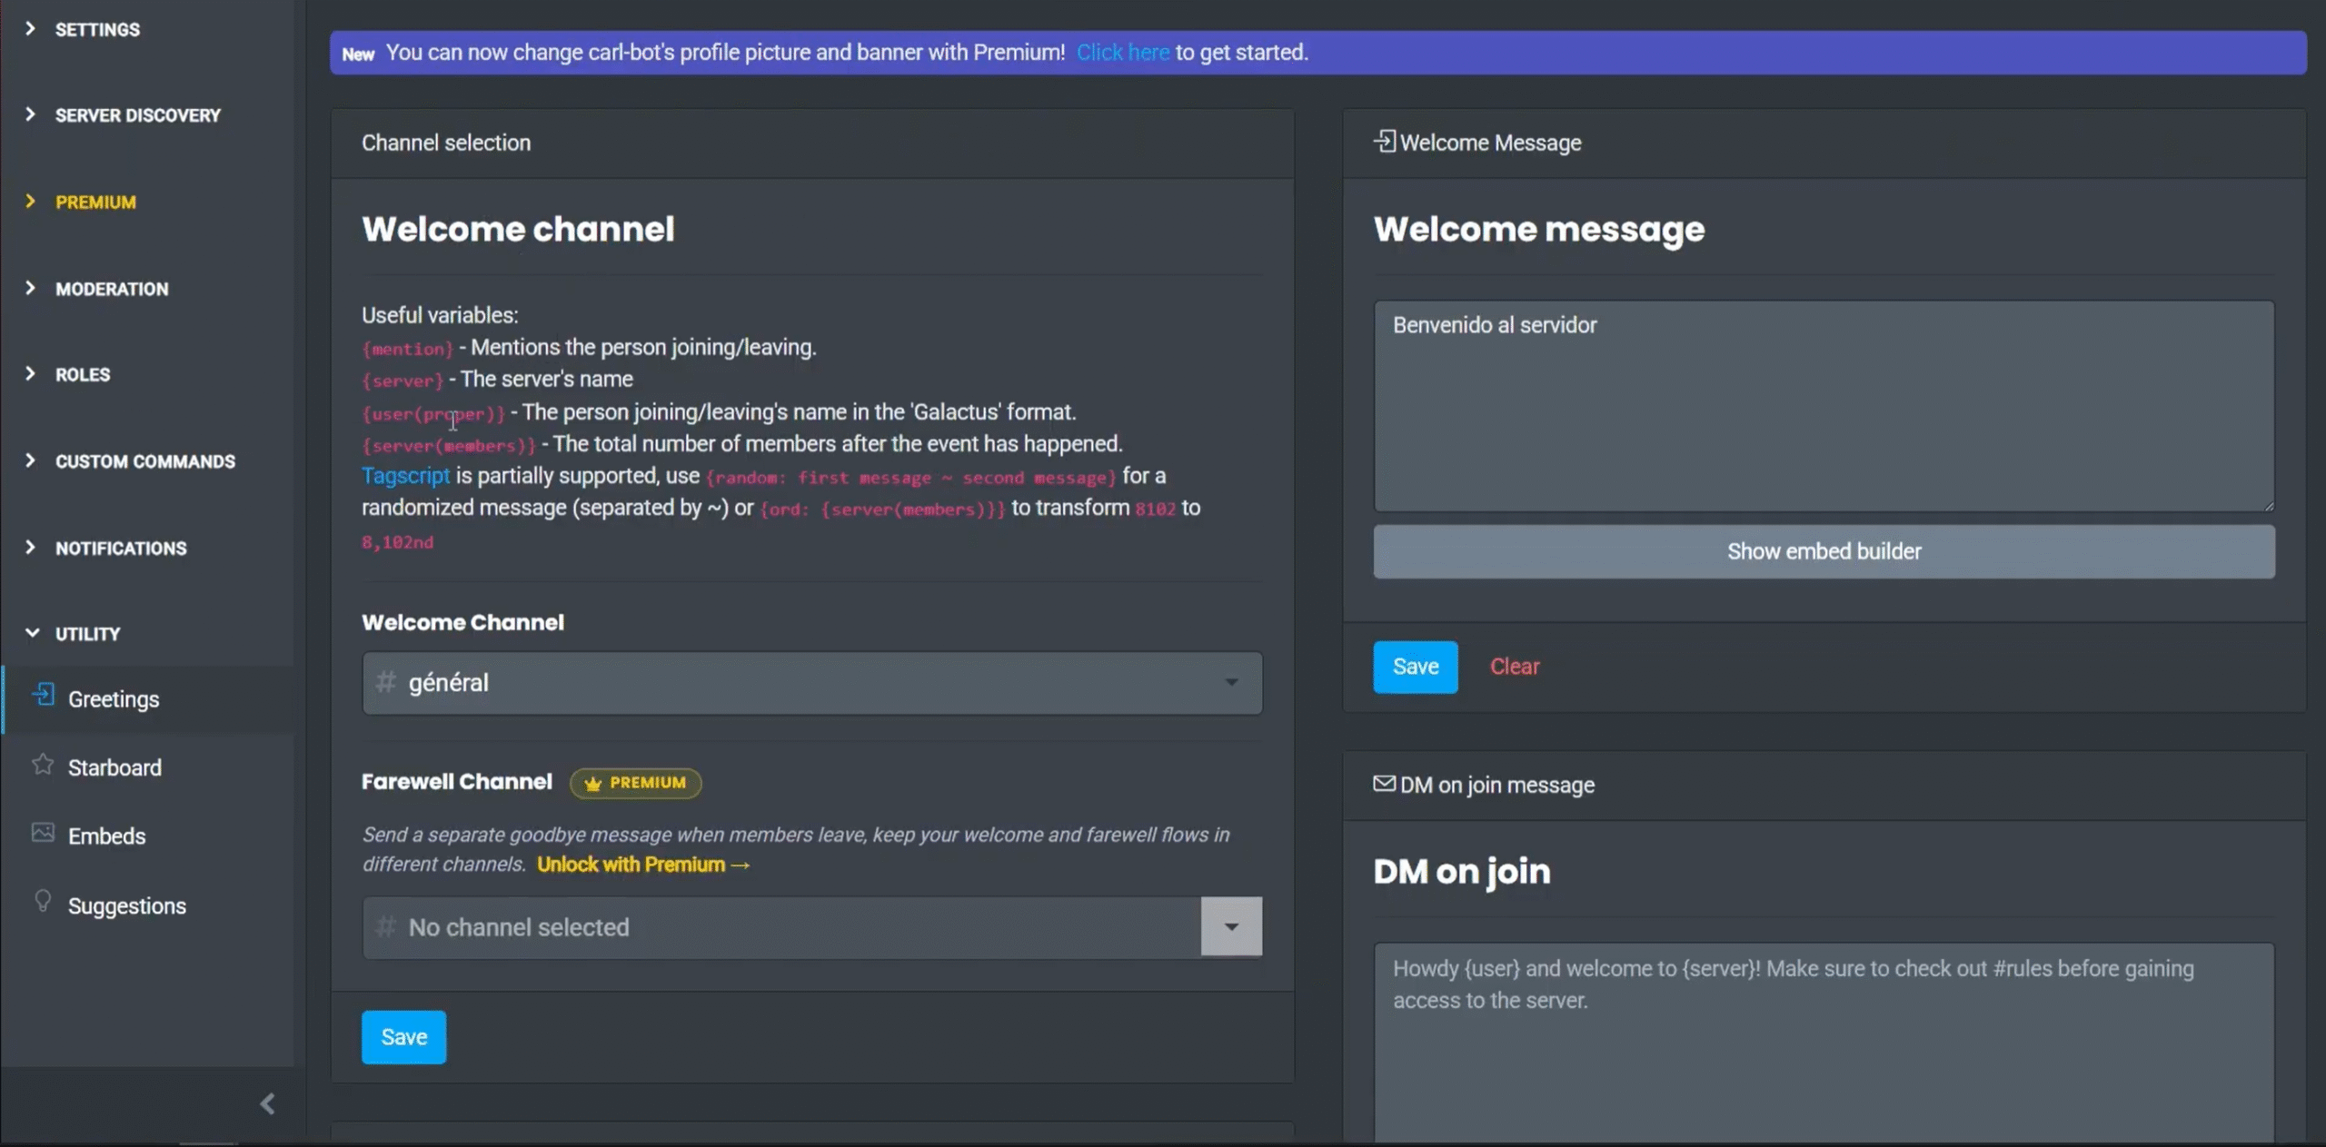Save the Channel selection settings
The image size is (2326, 1147).
pyautogui.click(x=403, y=1037)
